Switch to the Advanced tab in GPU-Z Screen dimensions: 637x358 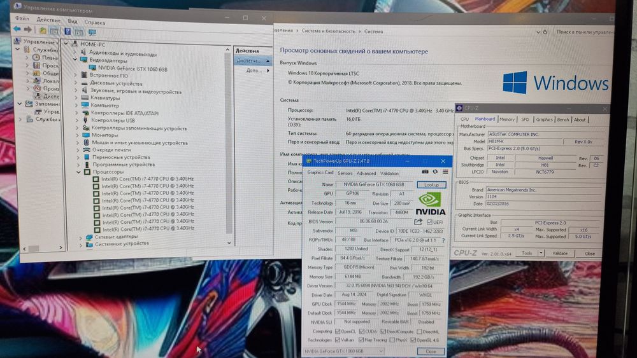coord(366,173)
